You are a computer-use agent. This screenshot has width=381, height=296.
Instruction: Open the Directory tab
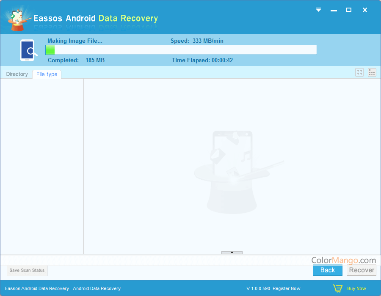[x=17, y=74]
